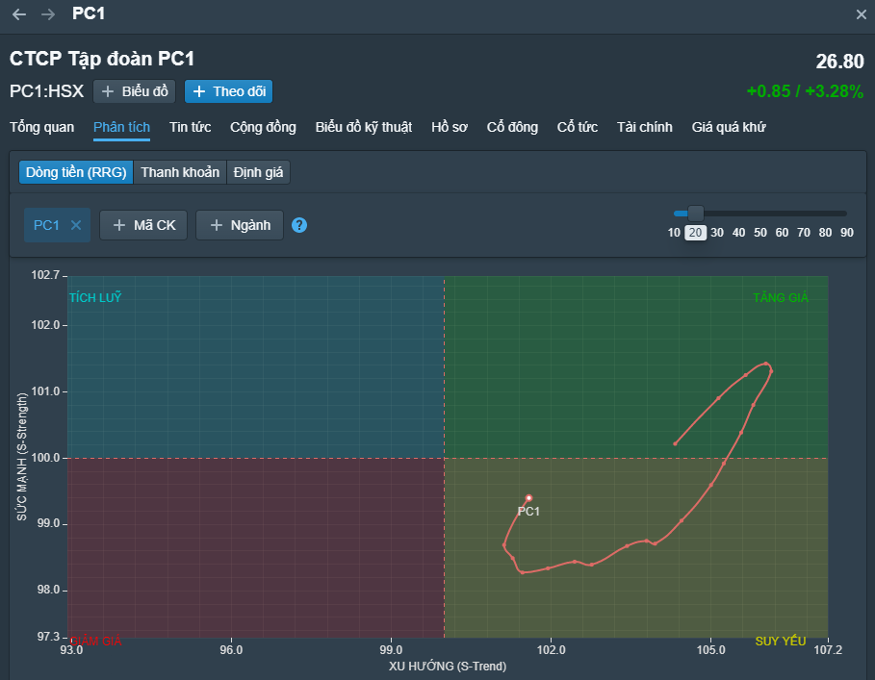This screenshot has width=875, height=680.
Task: Open chart via Biểu đồ button
Action: 135,91
